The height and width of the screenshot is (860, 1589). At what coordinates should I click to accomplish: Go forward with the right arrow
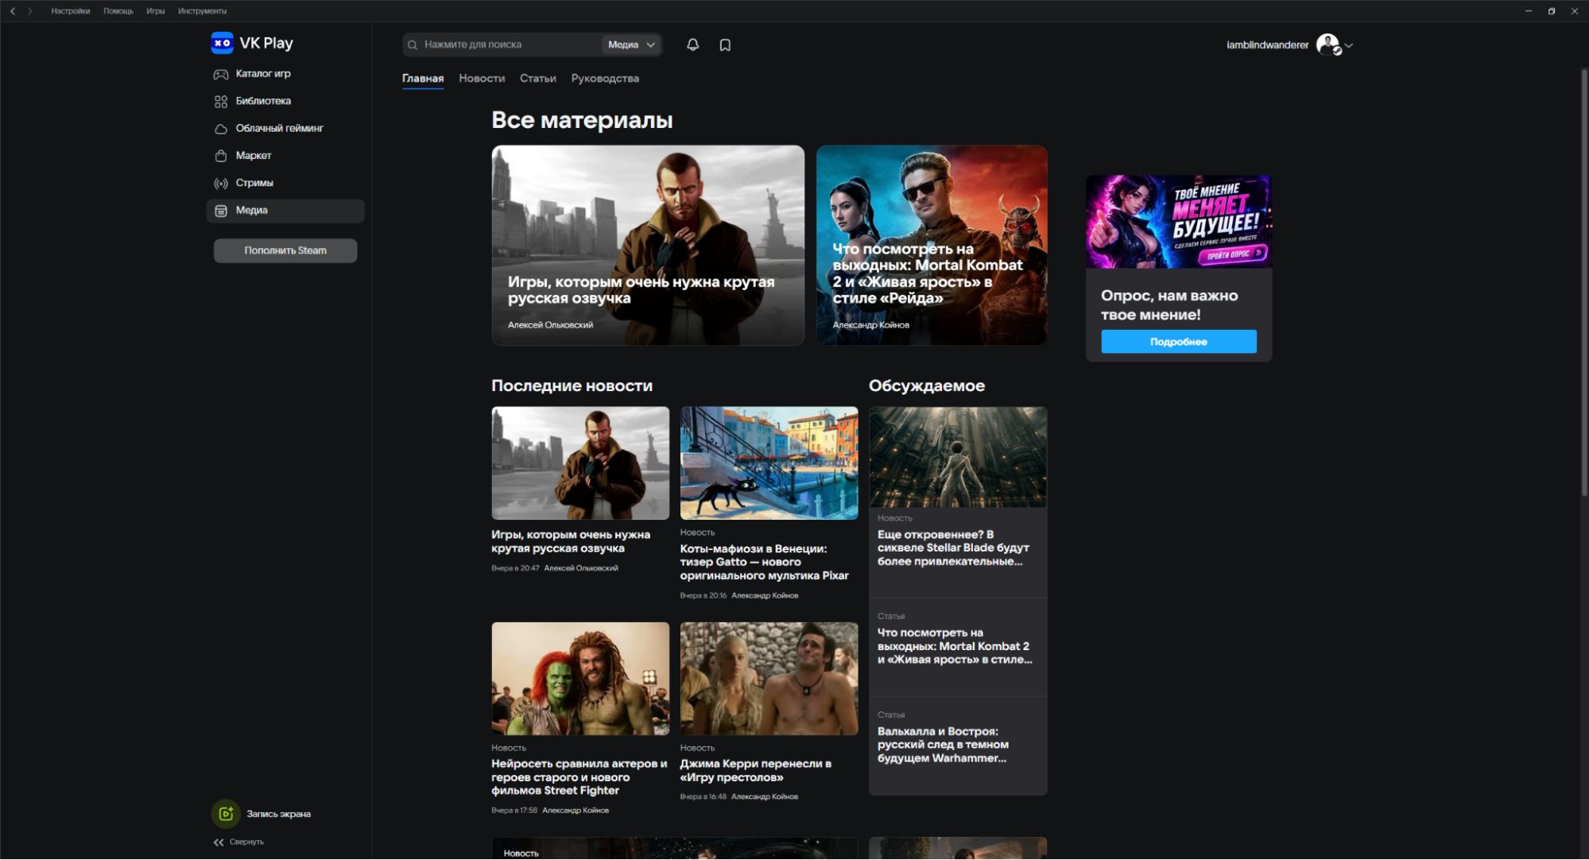click(x=30, y=11)
